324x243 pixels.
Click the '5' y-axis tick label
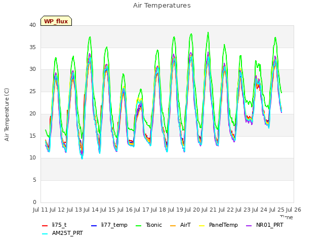pos(34,180)
